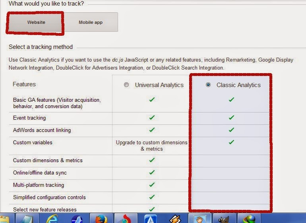The height and width of the screenshot is (223, 306).
Task: Open the red-blue swirl browser taskbar icon
Action: (x=126, y=219)
